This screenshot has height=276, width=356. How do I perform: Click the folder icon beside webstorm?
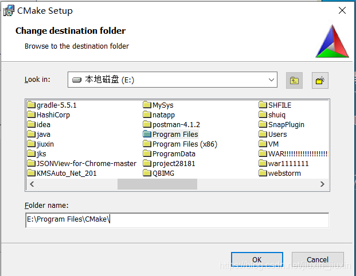(x=263, y=174)
